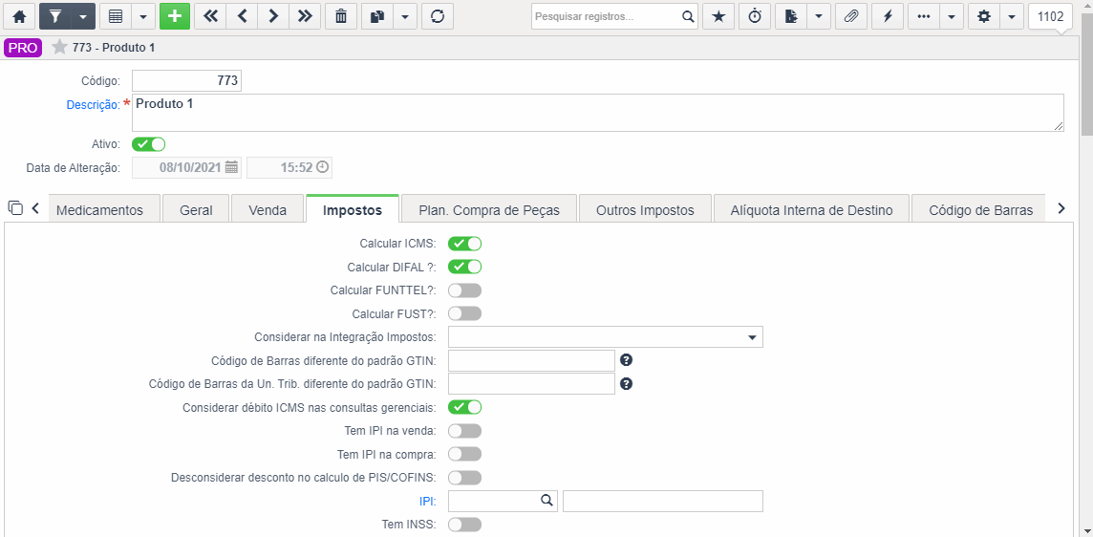1093x537 pixels.
Task: Click IPI lookup magnifier icon
Action: [x=547, y=500]
